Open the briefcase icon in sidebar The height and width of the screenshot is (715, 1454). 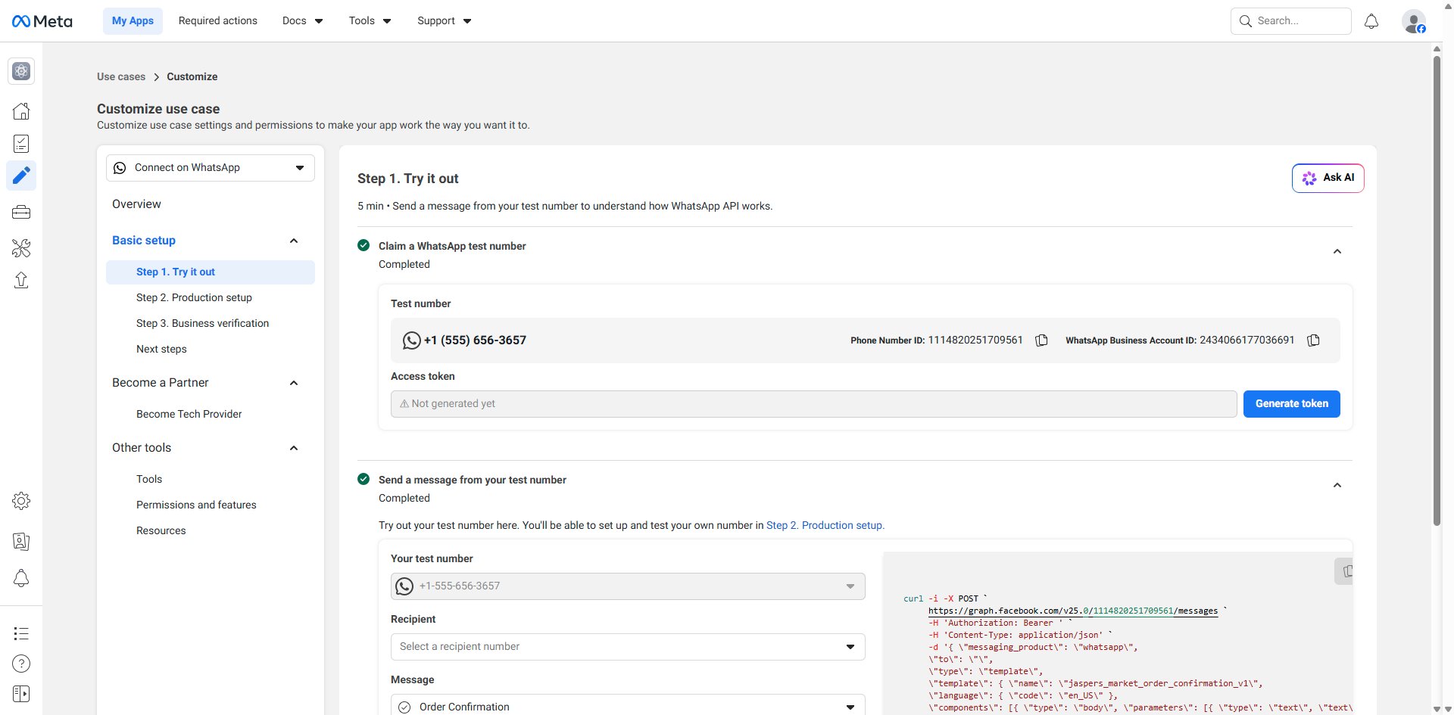click(x=21, y=213)
